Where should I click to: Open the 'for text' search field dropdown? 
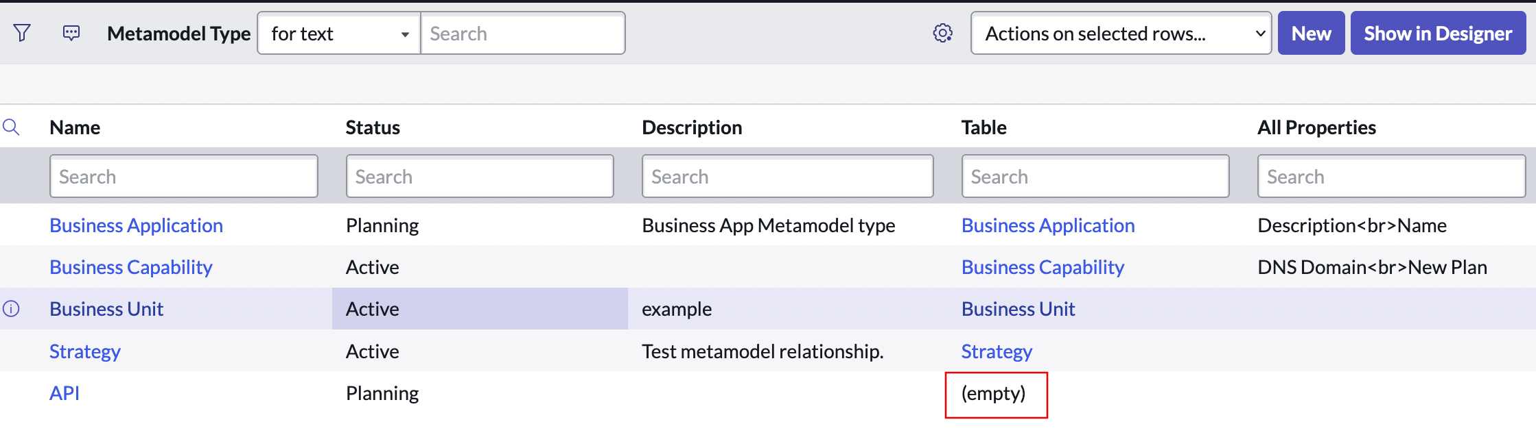[x=339, y=34]
